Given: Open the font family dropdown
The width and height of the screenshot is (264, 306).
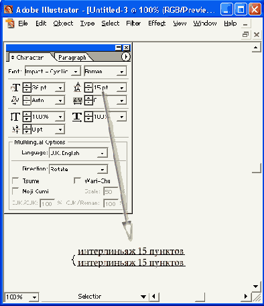Looking at the screenshot, I should click(x=76, y=72).
